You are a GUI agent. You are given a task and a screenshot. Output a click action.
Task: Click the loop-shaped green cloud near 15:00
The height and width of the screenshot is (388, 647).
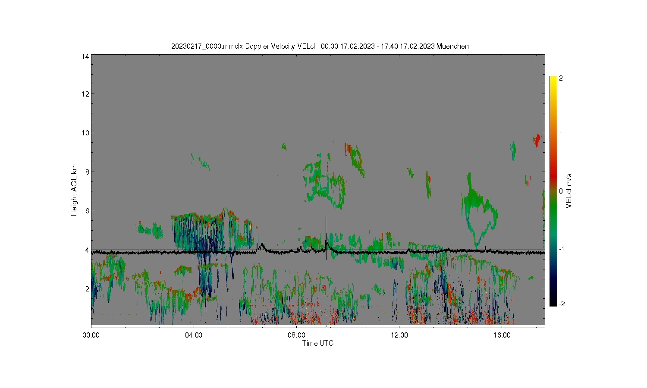(x=479, y=210)
